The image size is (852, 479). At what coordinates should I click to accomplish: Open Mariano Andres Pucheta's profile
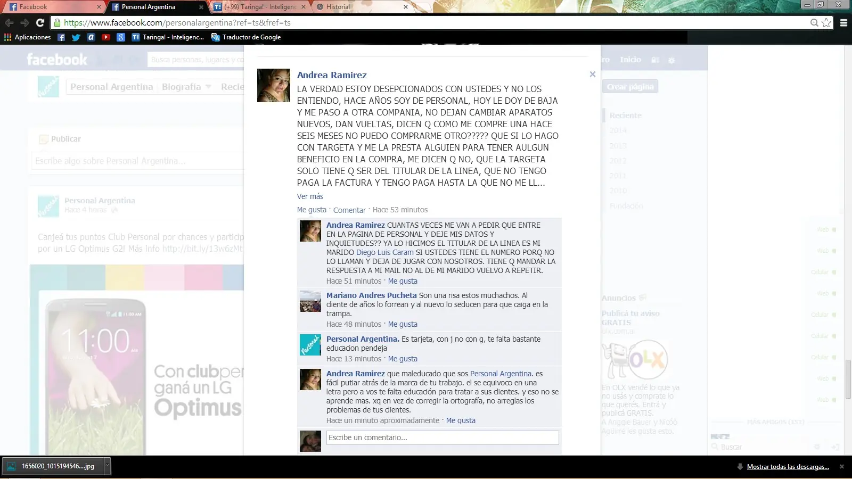click(372, 295)
